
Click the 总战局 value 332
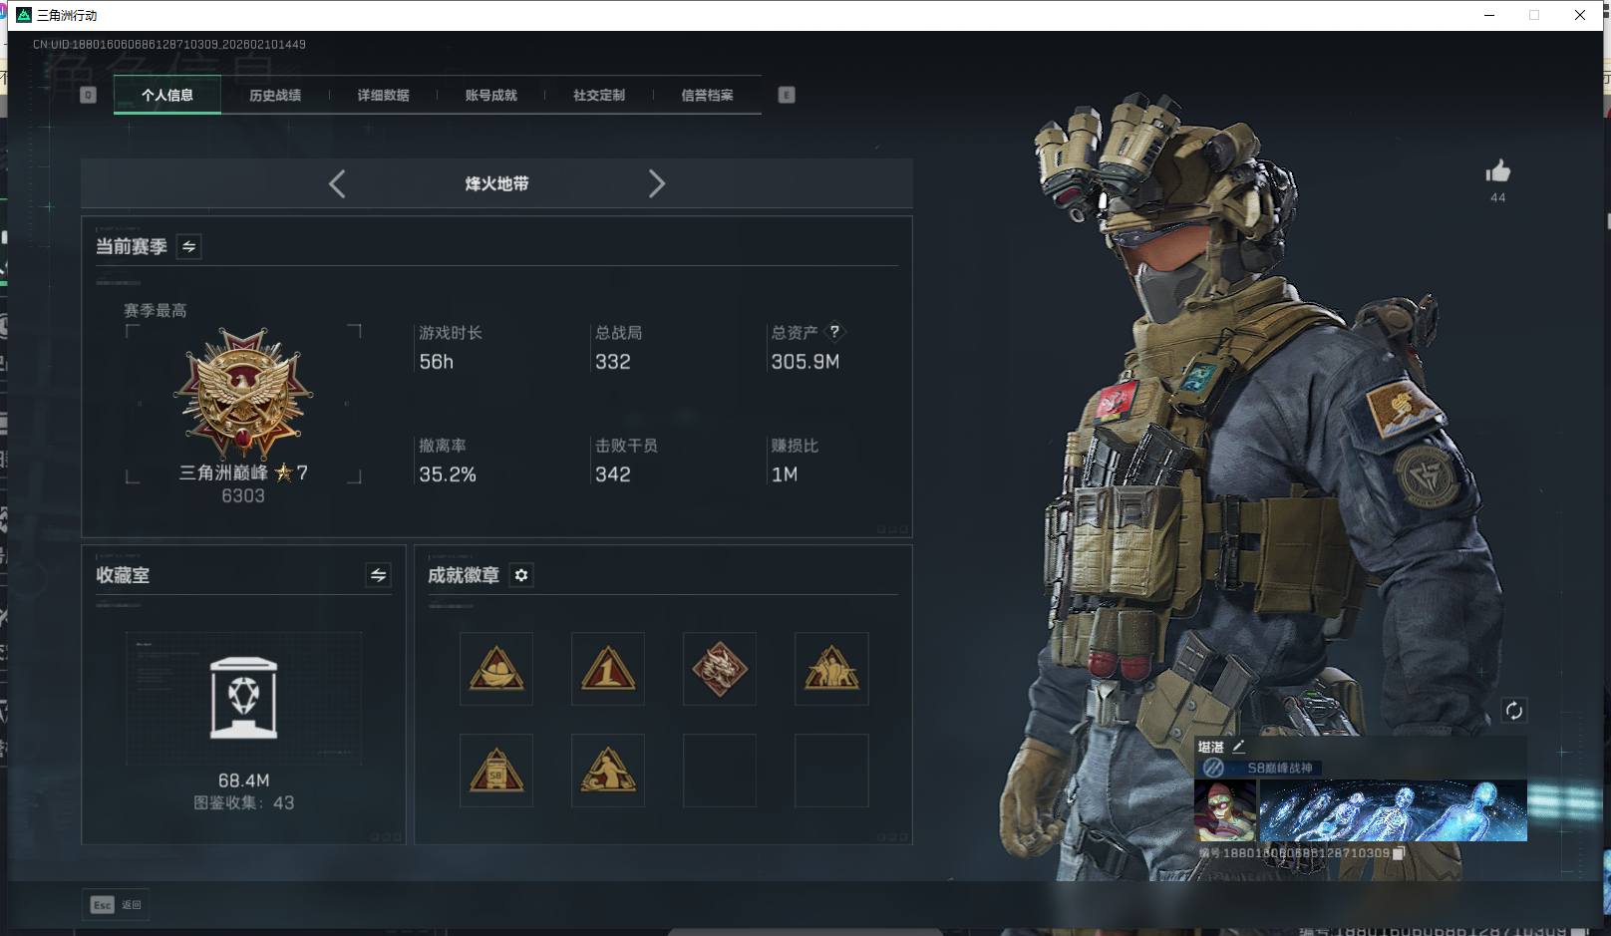613,362
